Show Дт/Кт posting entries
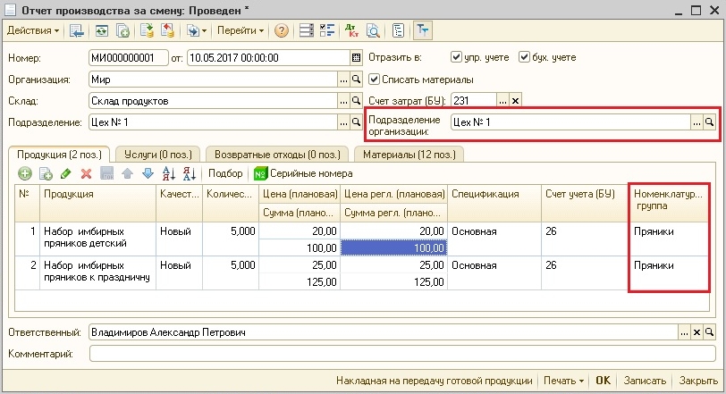The width and height of the screenshot is (726, 394). 351,30
